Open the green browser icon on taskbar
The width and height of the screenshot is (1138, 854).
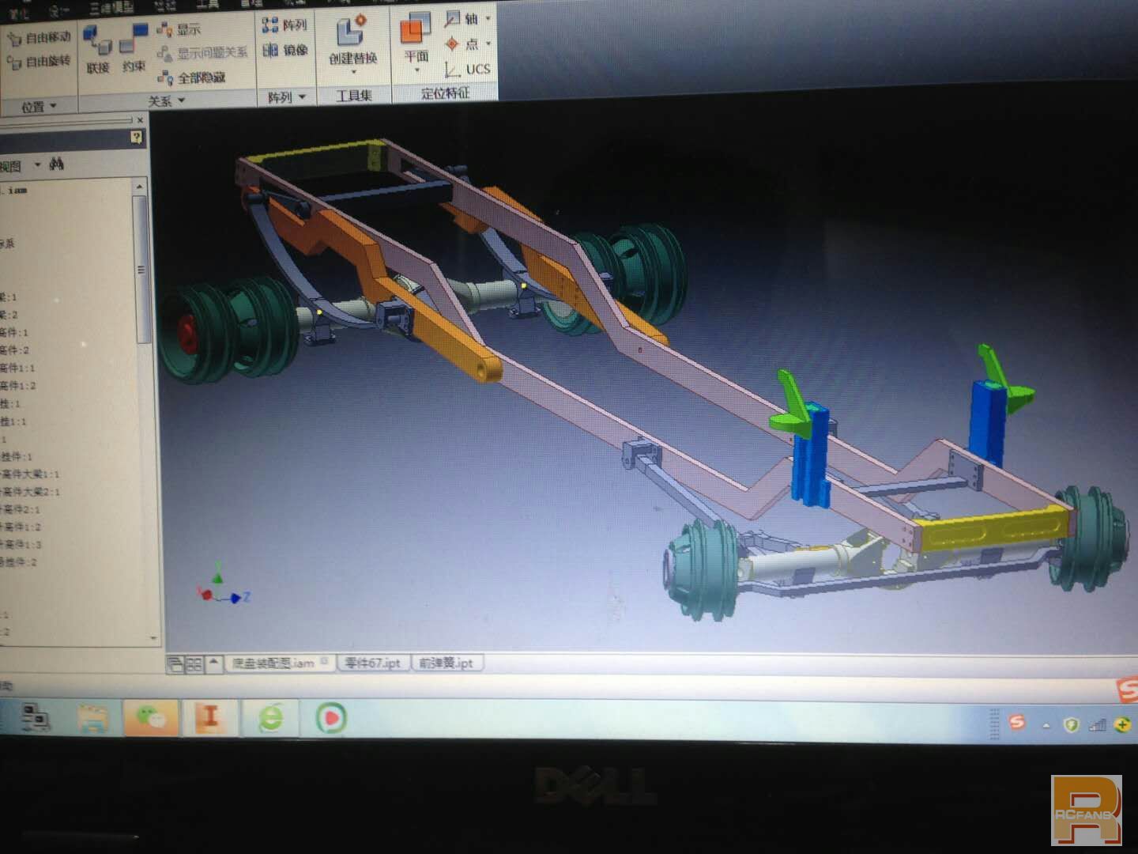[271, 718]
